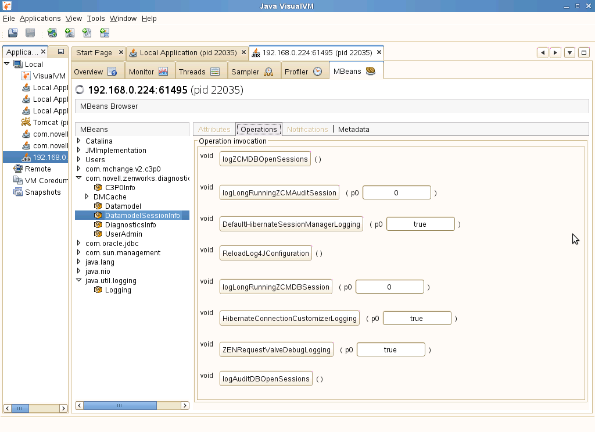The height and width of the screenshot is (432, 595).
Task: Open the Monitor tab
Action: [x=148, y=72]
